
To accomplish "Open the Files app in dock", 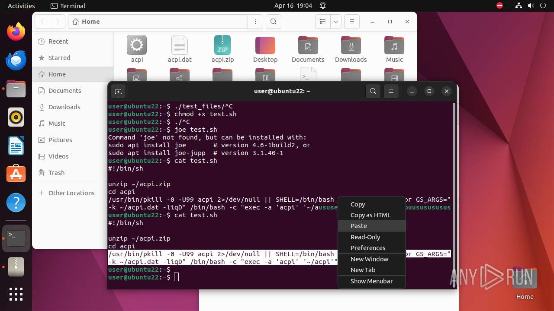I will 16,89.
